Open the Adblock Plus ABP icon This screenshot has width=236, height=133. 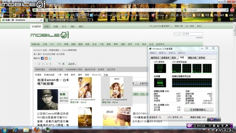pos(232,10)
